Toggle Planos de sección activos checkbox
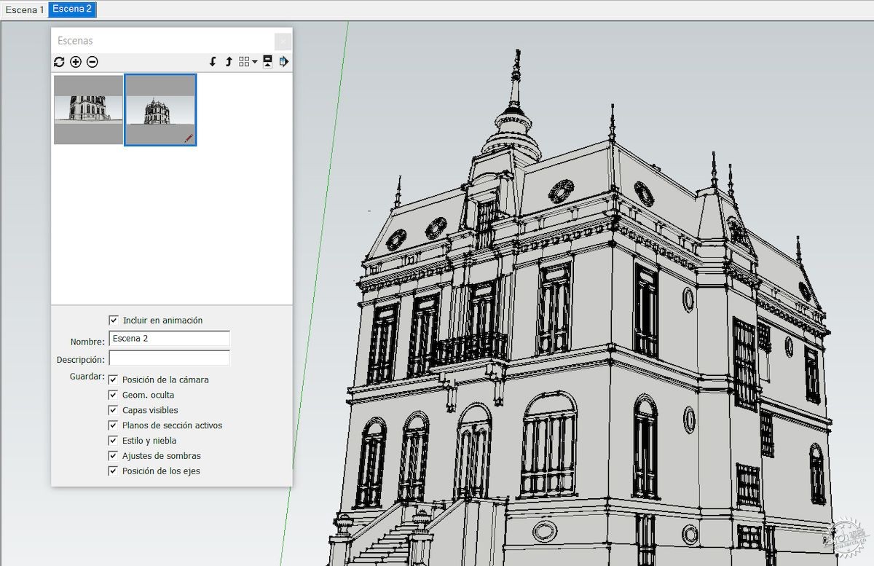Screen dimensions: 874x566 113,425
